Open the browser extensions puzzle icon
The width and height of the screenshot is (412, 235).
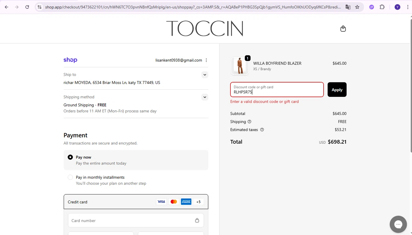point(382,7)
